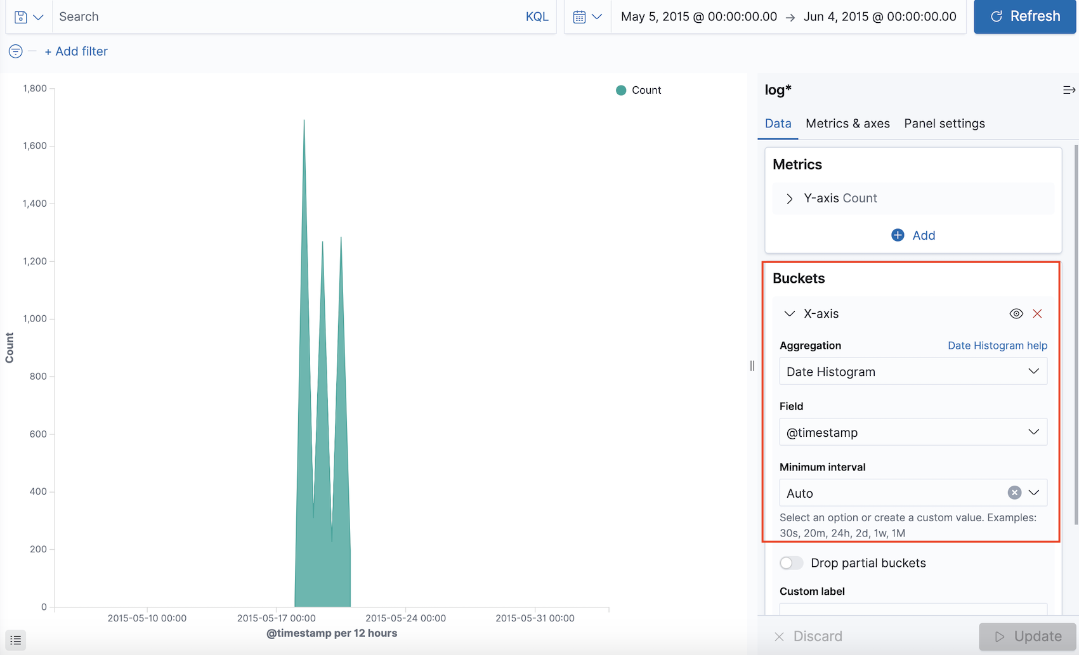Screen dimensions: 1079x655
Task: Click the panel resize handle
Action: pyautogui.click(x=752, y=365)
